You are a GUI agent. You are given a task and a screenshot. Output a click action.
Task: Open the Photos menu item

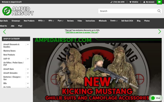[147, 21]
